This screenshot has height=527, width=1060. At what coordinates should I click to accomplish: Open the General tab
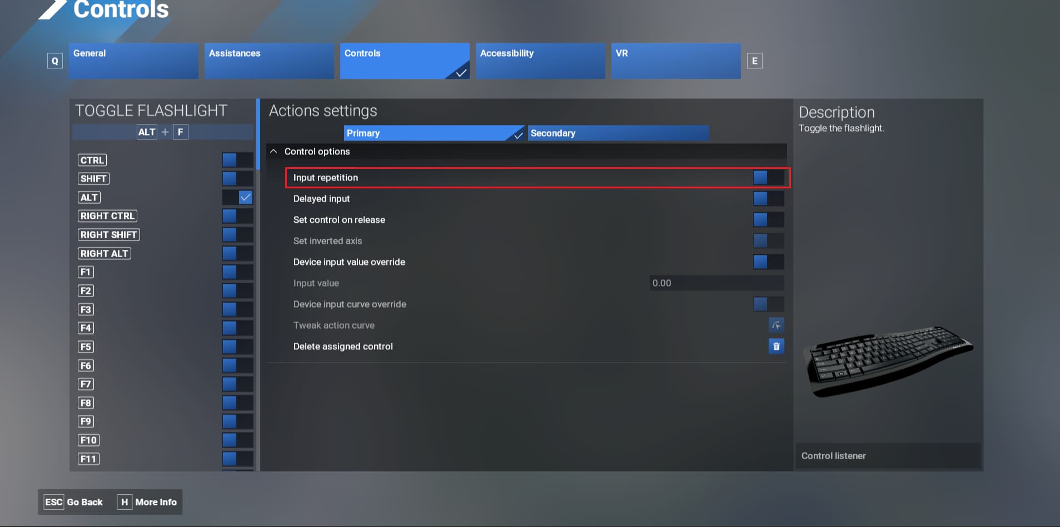133,61
